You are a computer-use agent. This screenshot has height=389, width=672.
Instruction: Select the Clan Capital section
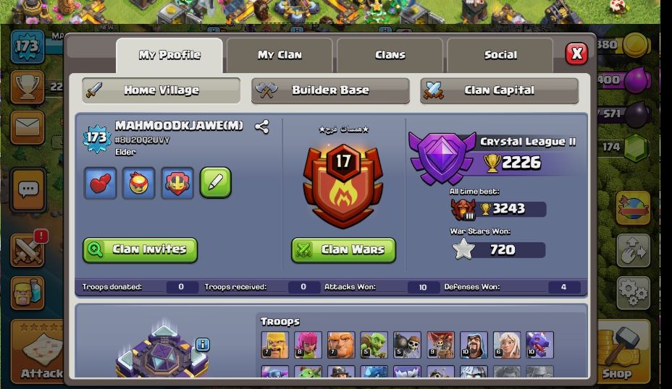499,90
